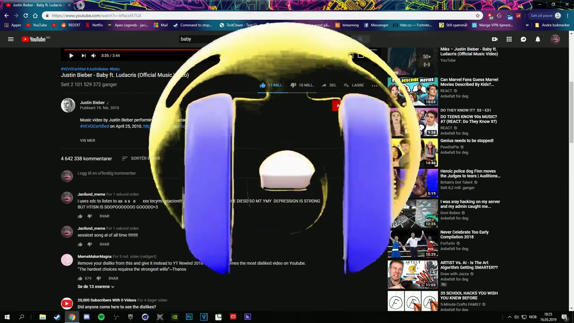Viewport: 574px width, 323px height.
Task: Open Messenger bookmark
Action: coord(376,25)
